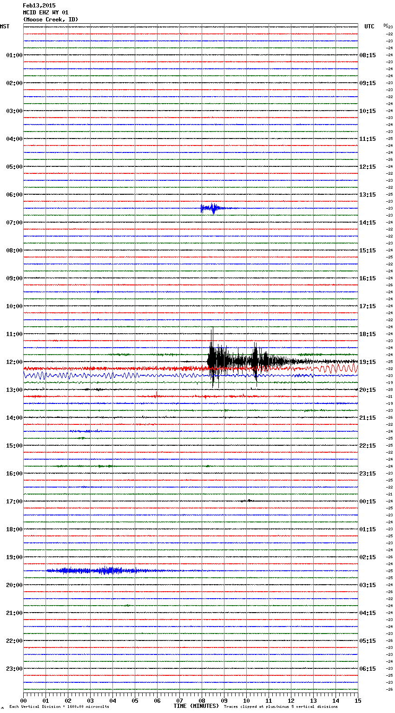Select the 07:00 MST hour label

coord(14,223)
